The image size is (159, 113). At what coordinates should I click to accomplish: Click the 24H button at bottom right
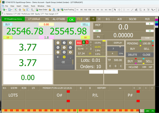click(147, 111)
